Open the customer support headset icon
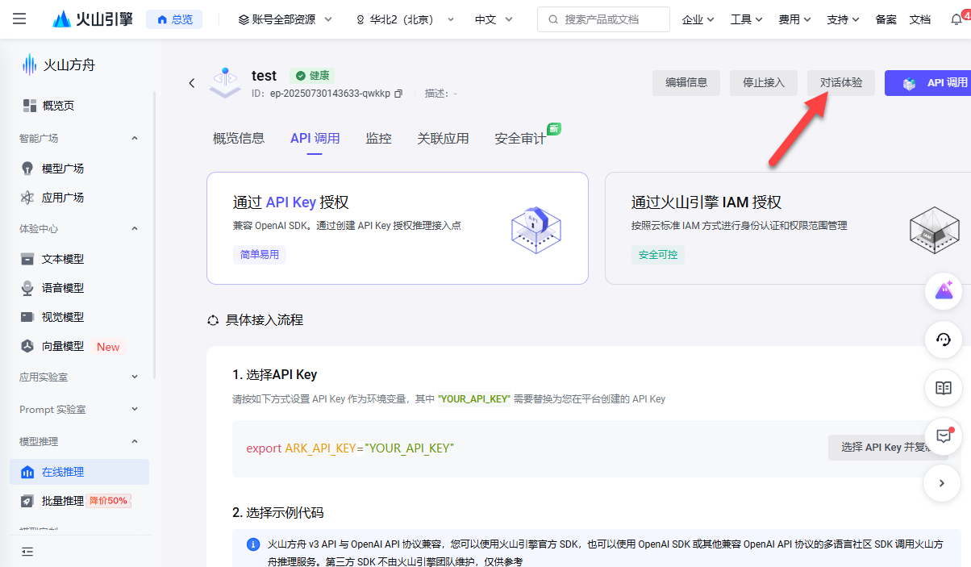The height and width of the screenshot is (567, 971). [944, 340]
